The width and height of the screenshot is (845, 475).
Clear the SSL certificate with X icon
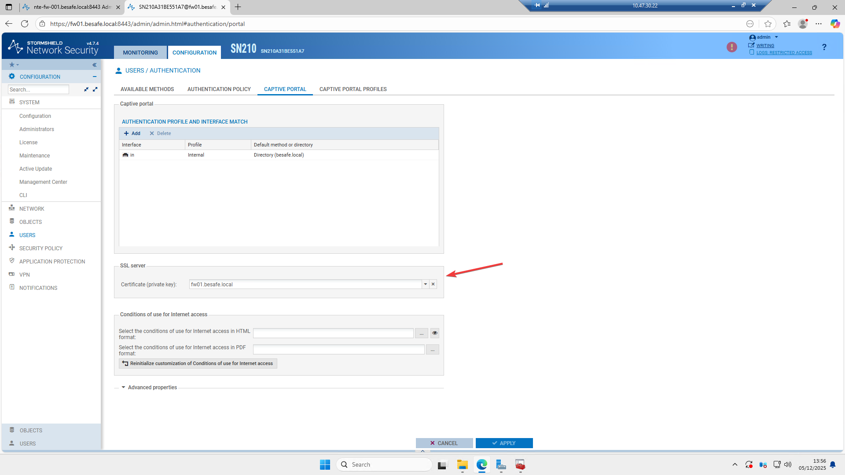433,284
